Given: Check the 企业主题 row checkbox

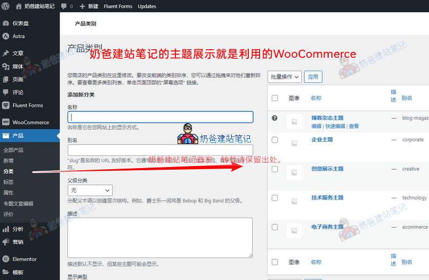Looking at the screenshot, I should tap(275, 140).
